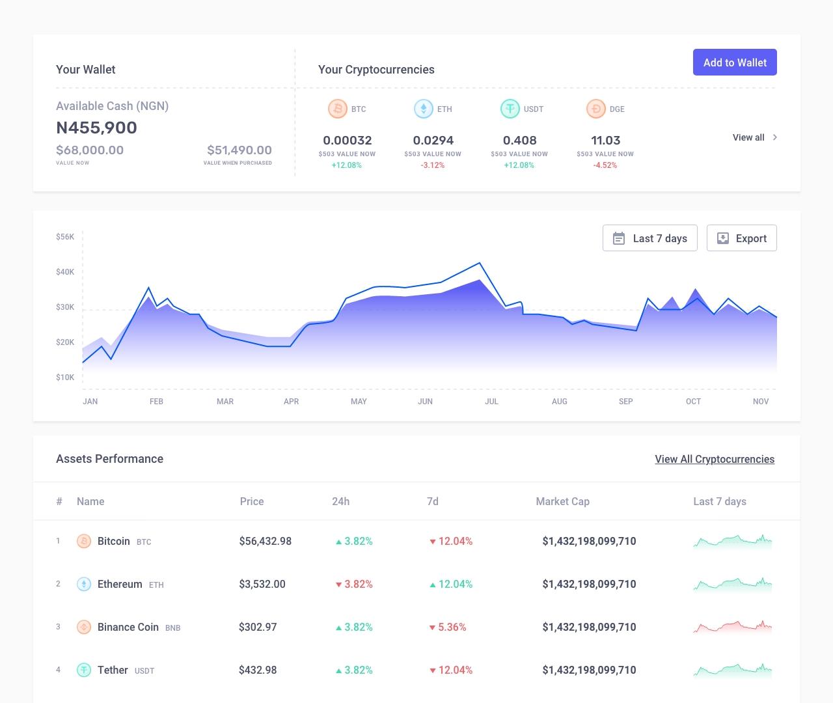
Task: Click the $51,490.00 value when purchased
Action: tap(239, 150)
